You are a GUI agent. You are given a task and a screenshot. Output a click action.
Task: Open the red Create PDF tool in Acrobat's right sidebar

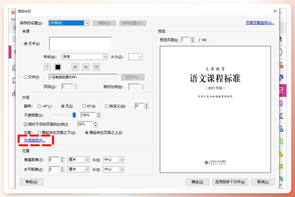(281, 65)
